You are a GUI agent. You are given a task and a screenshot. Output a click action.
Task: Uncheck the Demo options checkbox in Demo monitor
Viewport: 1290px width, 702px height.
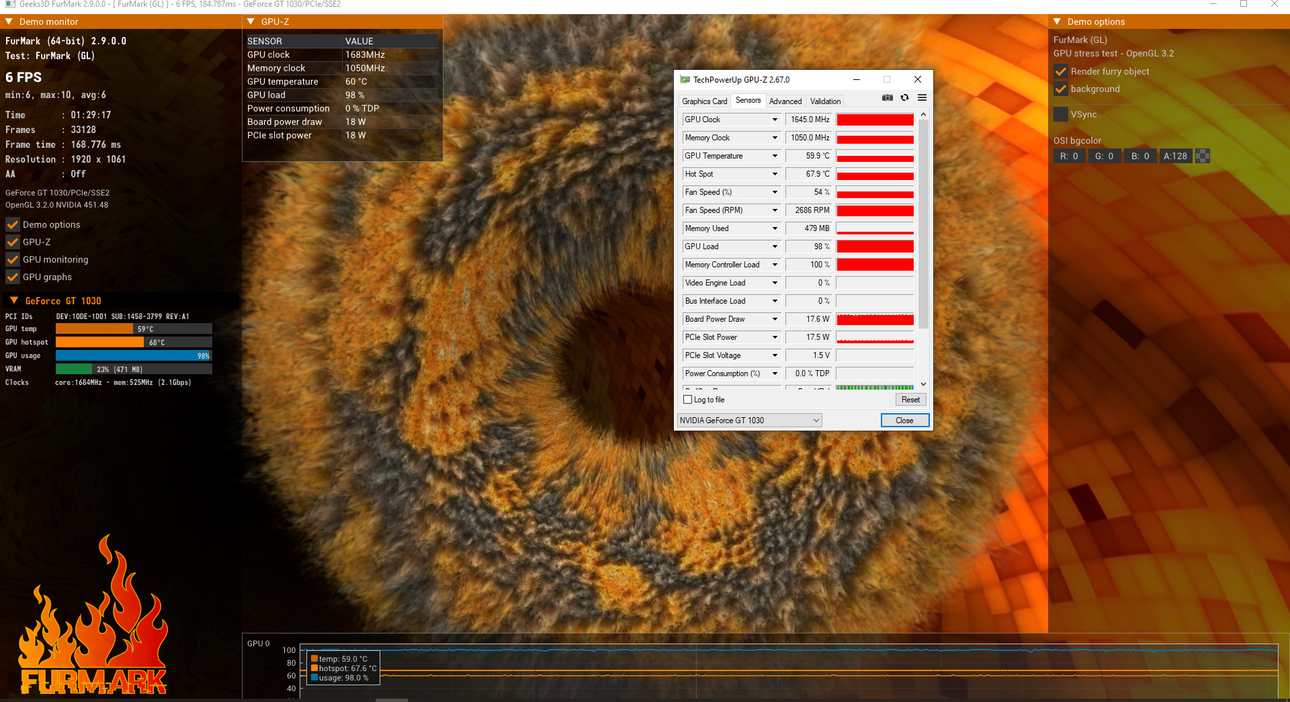(12, 224)
